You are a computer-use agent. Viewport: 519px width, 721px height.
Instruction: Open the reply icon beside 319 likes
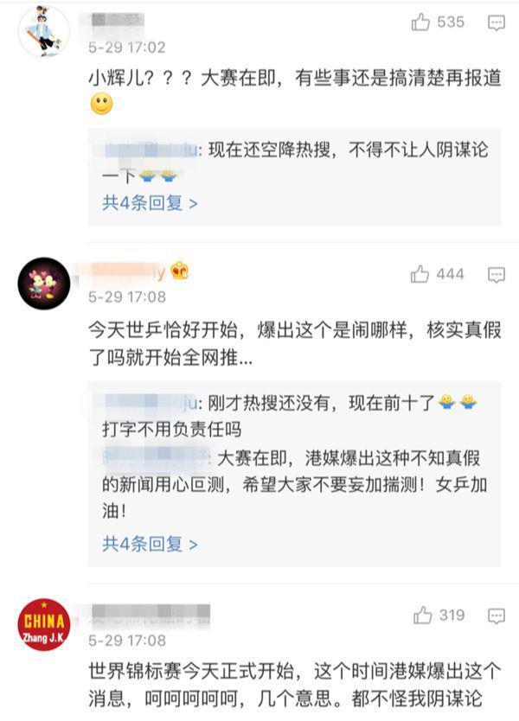pos(496,616)
